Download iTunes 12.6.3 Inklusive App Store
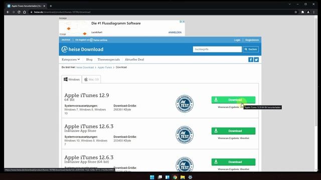 click(233, 131)
